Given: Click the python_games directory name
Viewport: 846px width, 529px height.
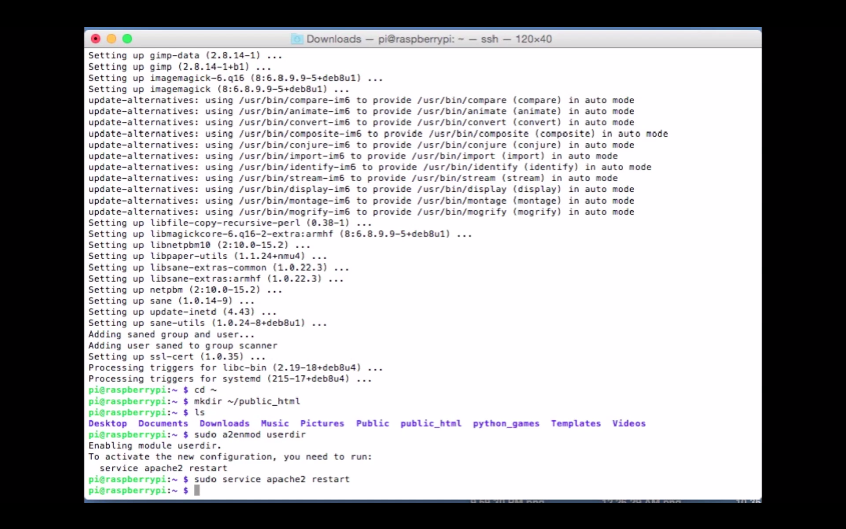Looking at the screenshot, I should pyautogui.click(x=506, y=423).
